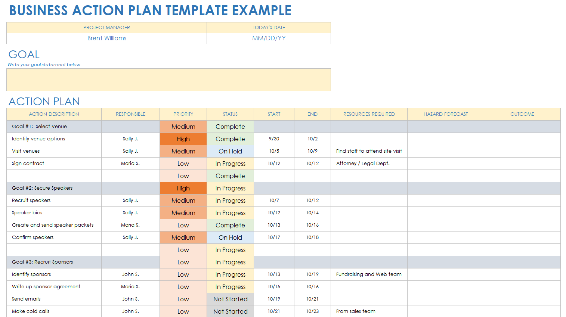The image size is (566, 317).
Task: Select the 'Speaker bios' cell
Action: (x=54, y=213)
